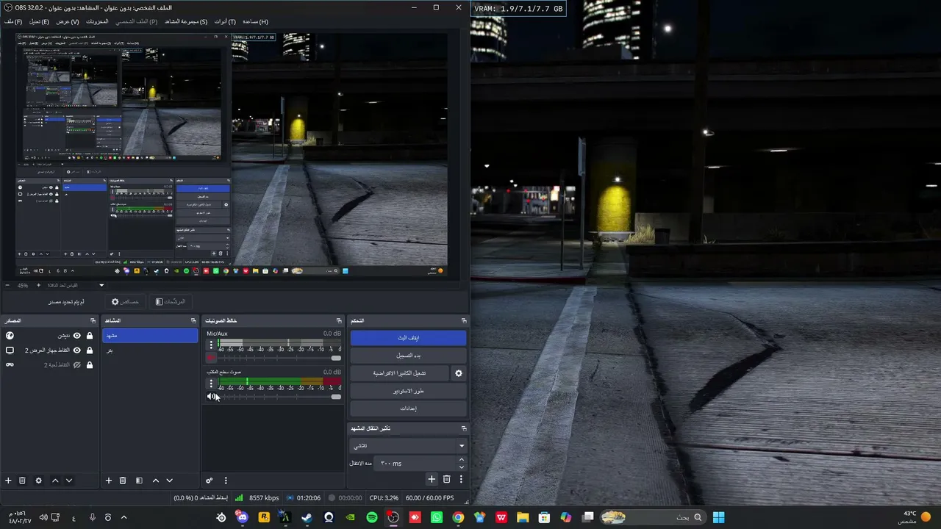Toggle the lock on the top source row

(90, 336)
